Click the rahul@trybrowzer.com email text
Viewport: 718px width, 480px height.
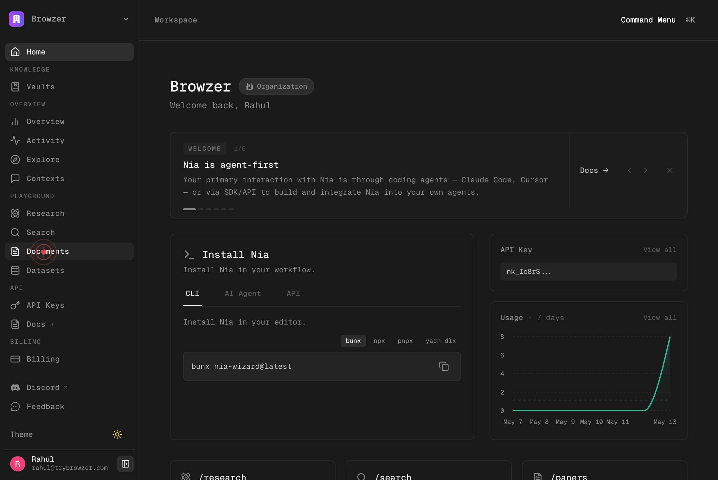pos(70,468)
